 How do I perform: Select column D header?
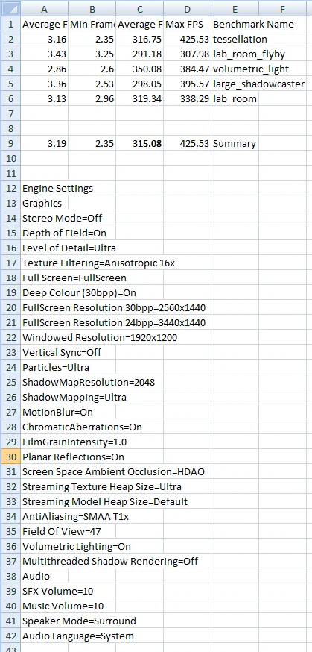188,9
